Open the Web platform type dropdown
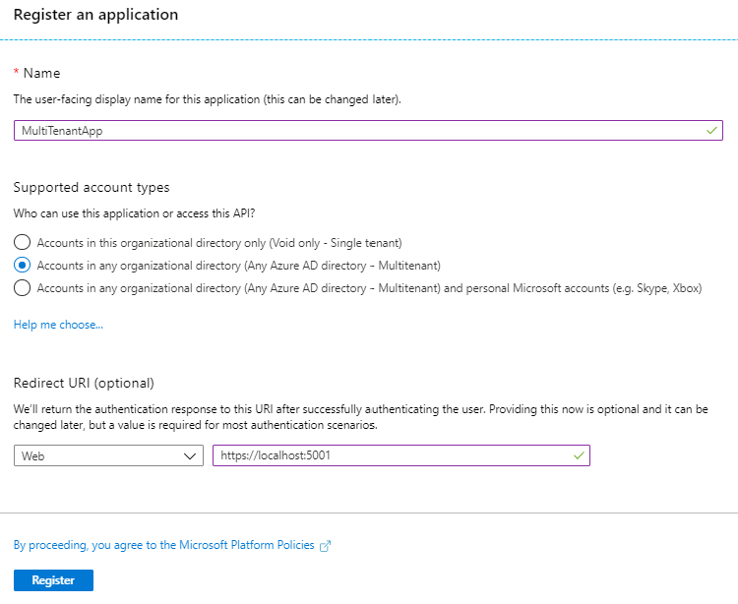Image resolution: width=738 pixels, height=604 pixels. (108, 455)
